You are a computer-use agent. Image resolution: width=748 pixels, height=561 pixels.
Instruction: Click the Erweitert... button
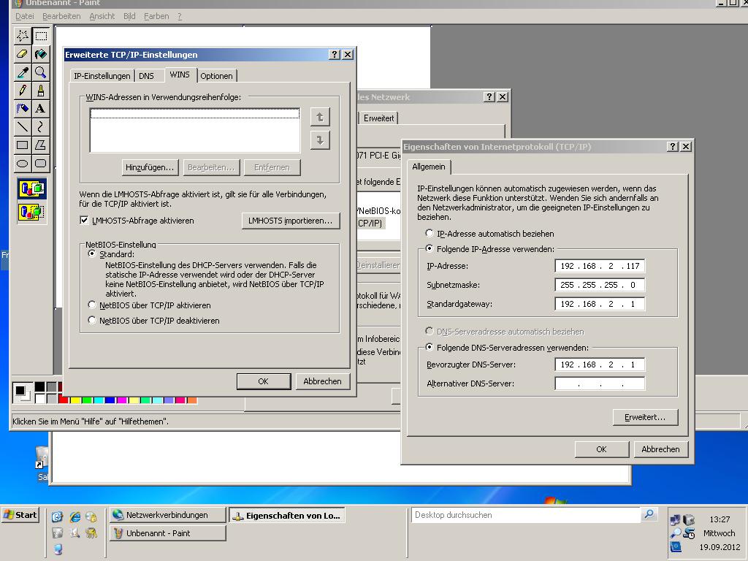tap(645, 417)
